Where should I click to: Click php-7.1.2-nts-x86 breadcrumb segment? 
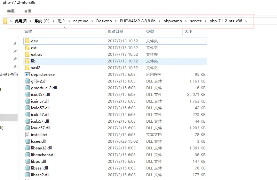[x=226, y=21]
